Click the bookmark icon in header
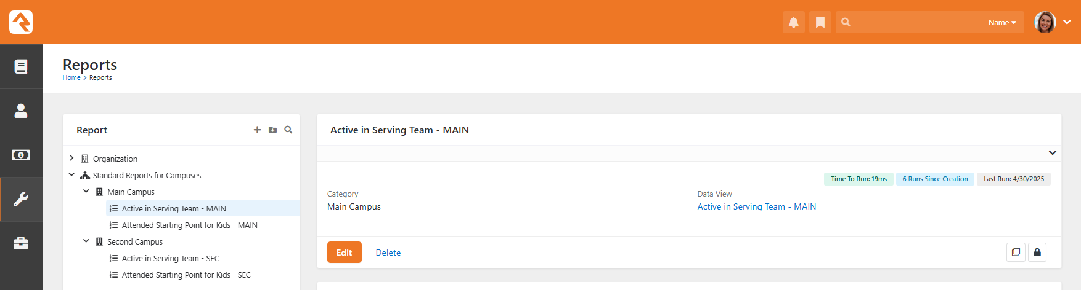Viewport: 1081px width, 290px height. tap(820, 22)
